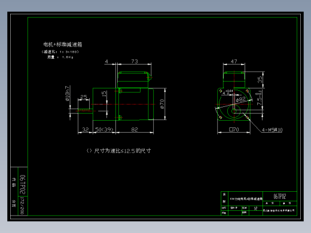Select the "φ70" diameter dimension
Screen dimensions: 311x233
click(162, 104)
